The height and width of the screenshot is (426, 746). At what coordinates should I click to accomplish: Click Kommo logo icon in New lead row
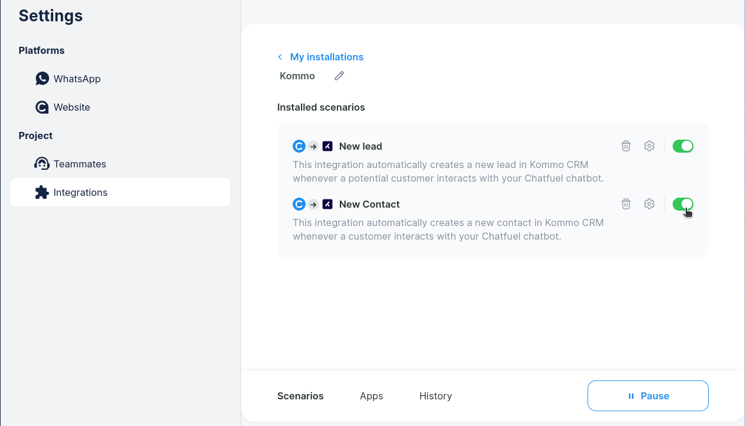[x=327, y=146]
